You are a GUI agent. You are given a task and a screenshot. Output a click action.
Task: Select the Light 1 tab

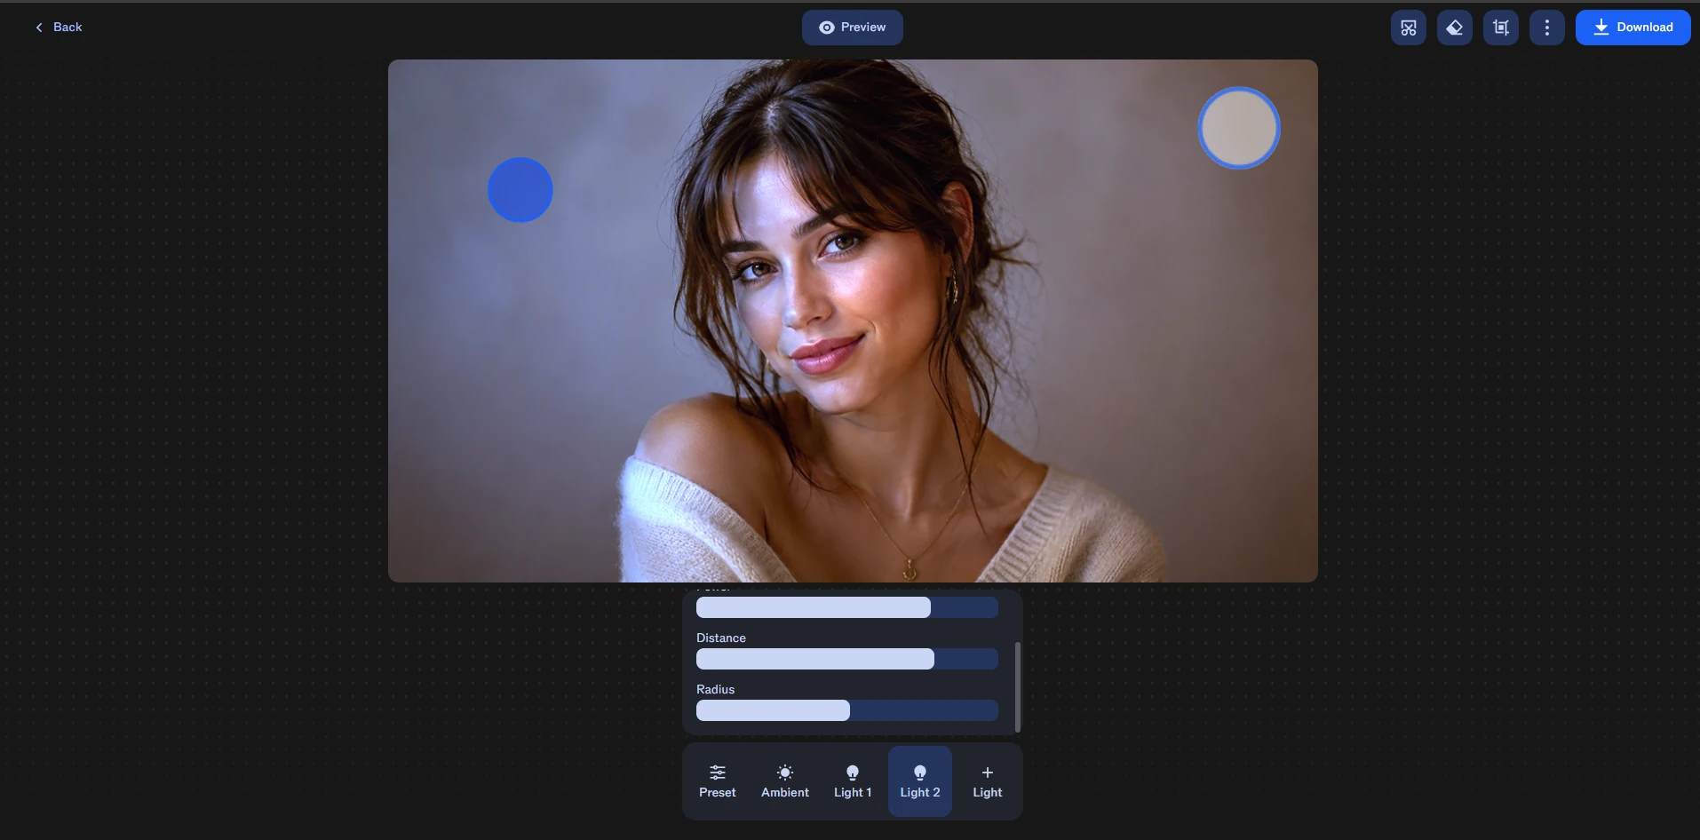pos(853,781)
